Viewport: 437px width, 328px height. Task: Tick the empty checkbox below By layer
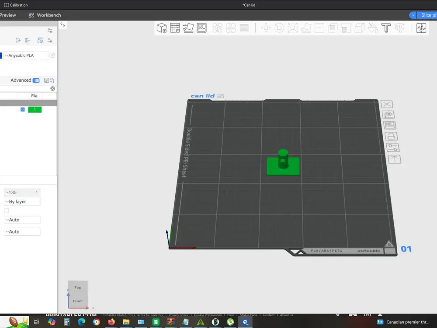click(x=7, y=211)
